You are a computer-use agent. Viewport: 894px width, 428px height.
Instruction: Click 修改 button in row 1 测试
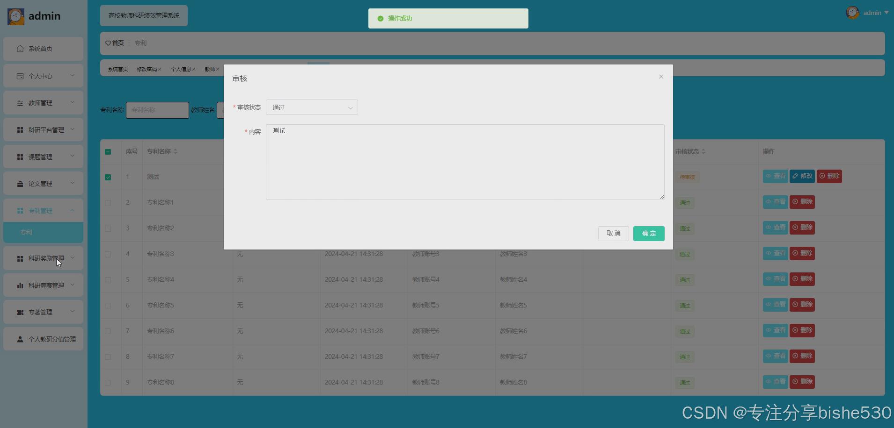[x=802, y=176]
